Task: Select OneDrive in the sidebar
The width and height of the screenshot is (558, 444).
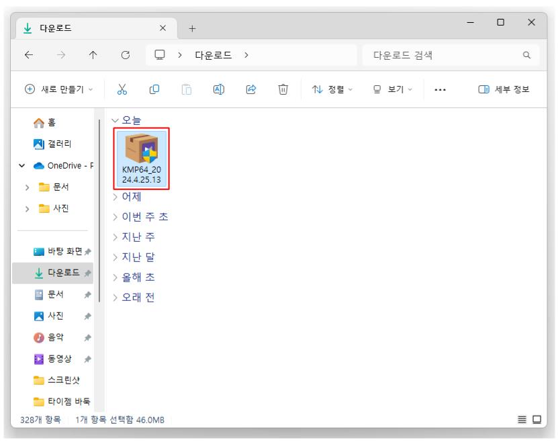Action: [x=63, y=165]
